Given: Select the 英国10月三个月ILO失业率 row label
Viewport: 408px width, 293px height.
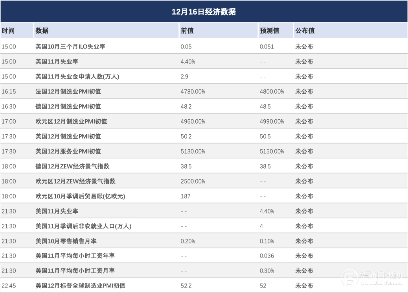Looking at the screenshot, I should [x=70, y=46].
